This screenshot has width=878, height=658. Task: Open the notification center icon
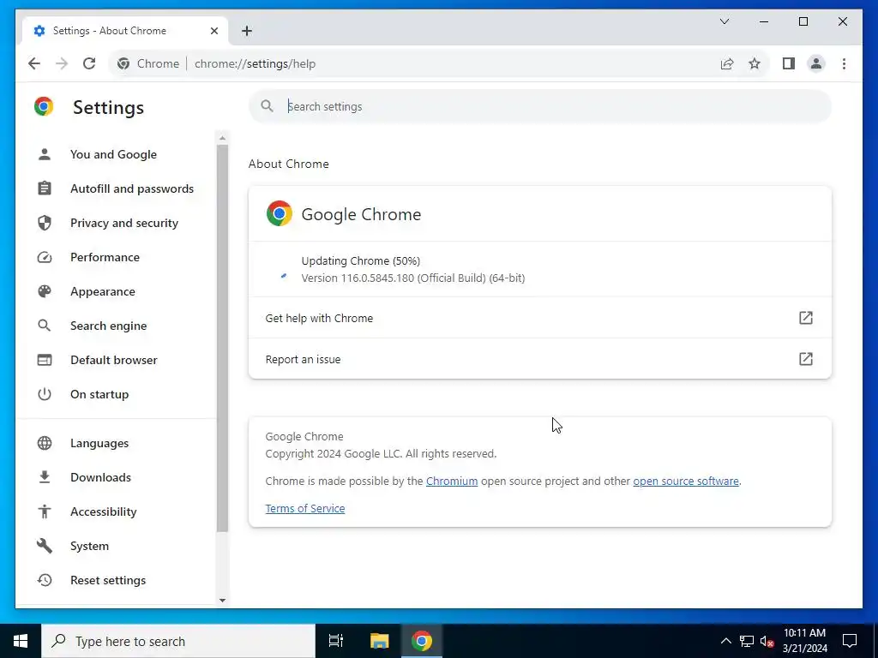(x=850, y=641)
